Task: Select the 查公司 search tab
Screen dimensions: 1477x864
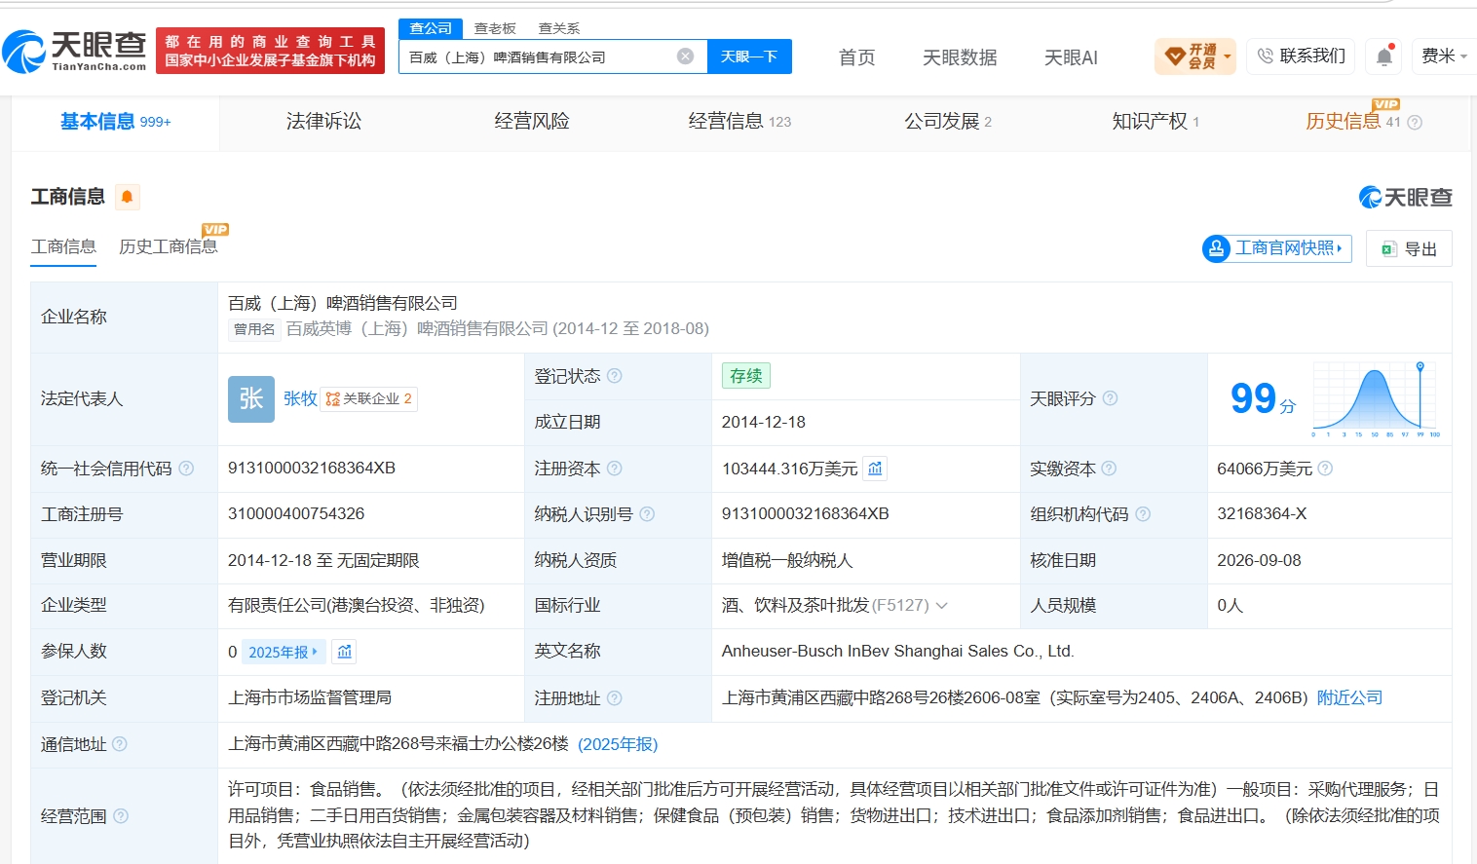Action: click(x=431, y=28)
